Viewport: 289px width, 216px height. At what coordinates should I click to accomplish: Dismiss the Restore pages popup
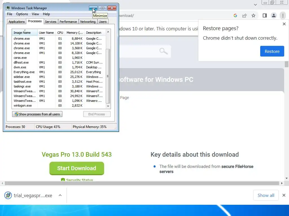tap(284, 24)
